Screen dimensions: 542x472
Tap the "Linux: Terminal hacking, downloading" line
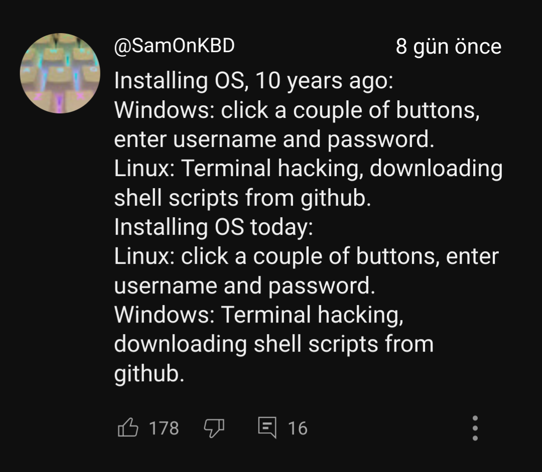[x=308, y=169]
